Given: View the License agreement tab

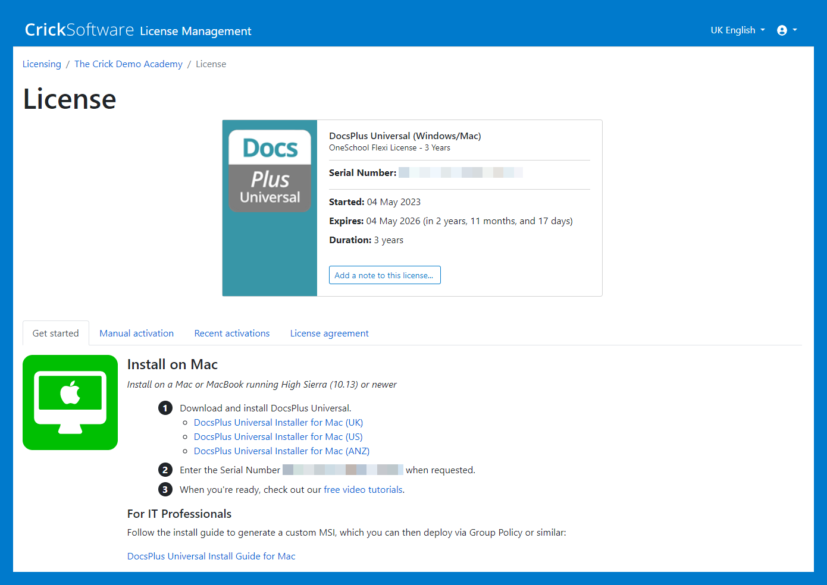Looking at the screenshot, I should (329, 334).
